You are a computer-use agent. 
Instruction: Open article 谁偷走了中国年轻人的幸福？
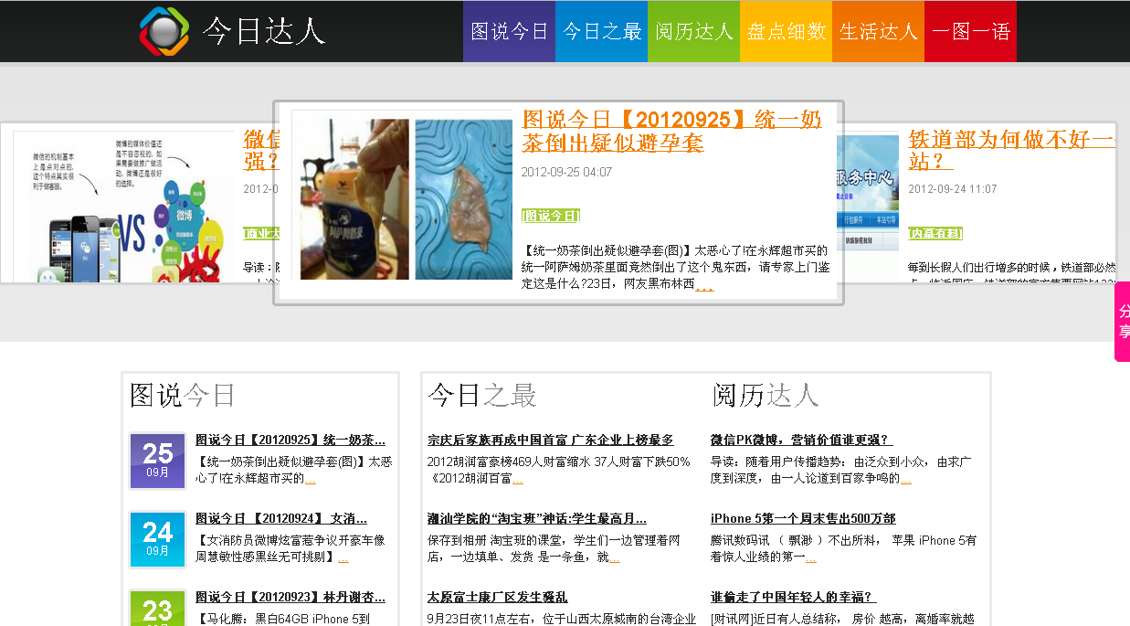(794, 597)
